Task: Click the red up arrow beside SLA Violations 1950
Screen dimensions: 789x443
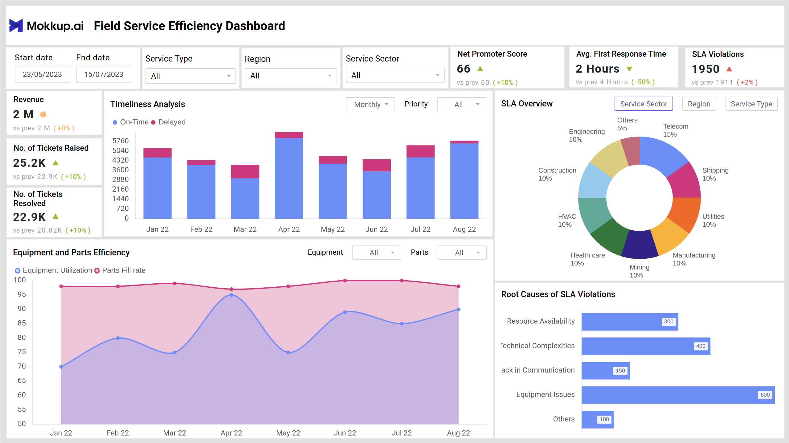Action: pos(729,69)
